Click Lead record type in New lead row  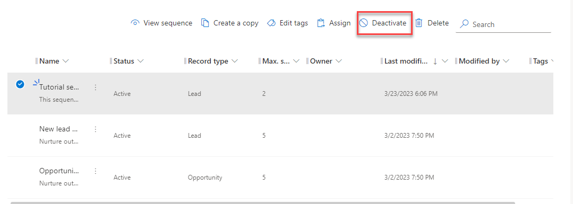pos(194,136)
